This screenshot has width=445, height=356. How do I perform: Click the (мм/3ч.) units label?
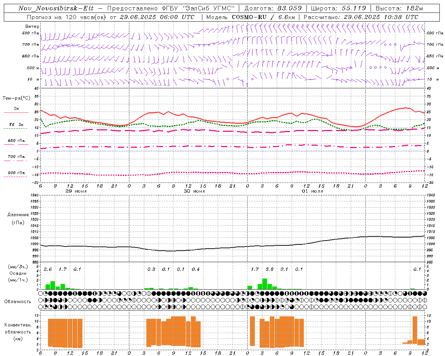click(18, 267)
